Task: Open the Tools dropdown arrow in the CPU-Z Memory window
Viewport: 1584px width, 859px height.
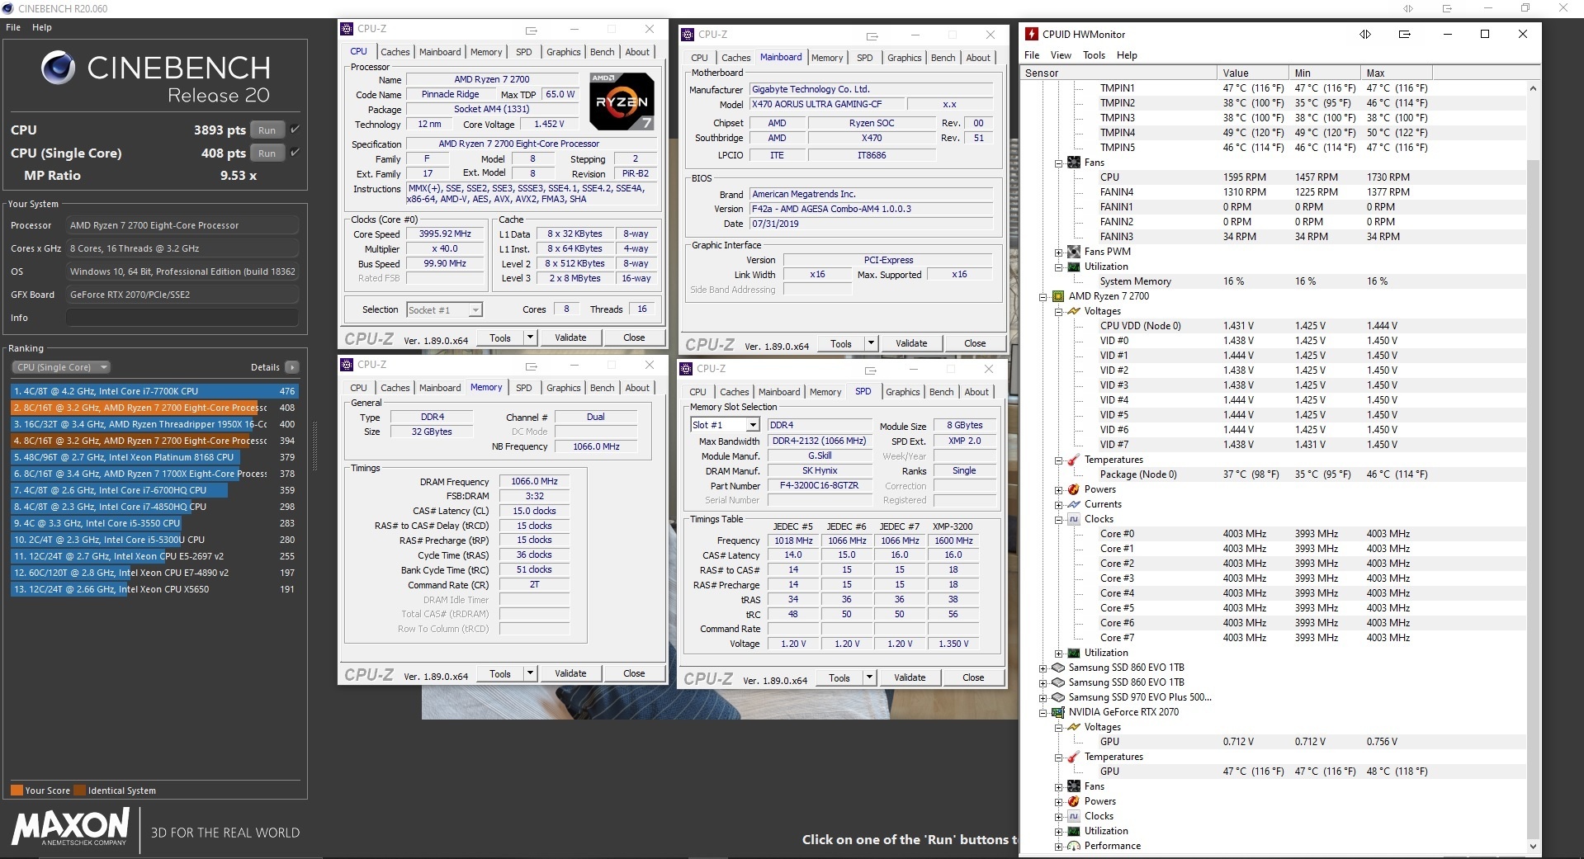Action: point(530,673)
